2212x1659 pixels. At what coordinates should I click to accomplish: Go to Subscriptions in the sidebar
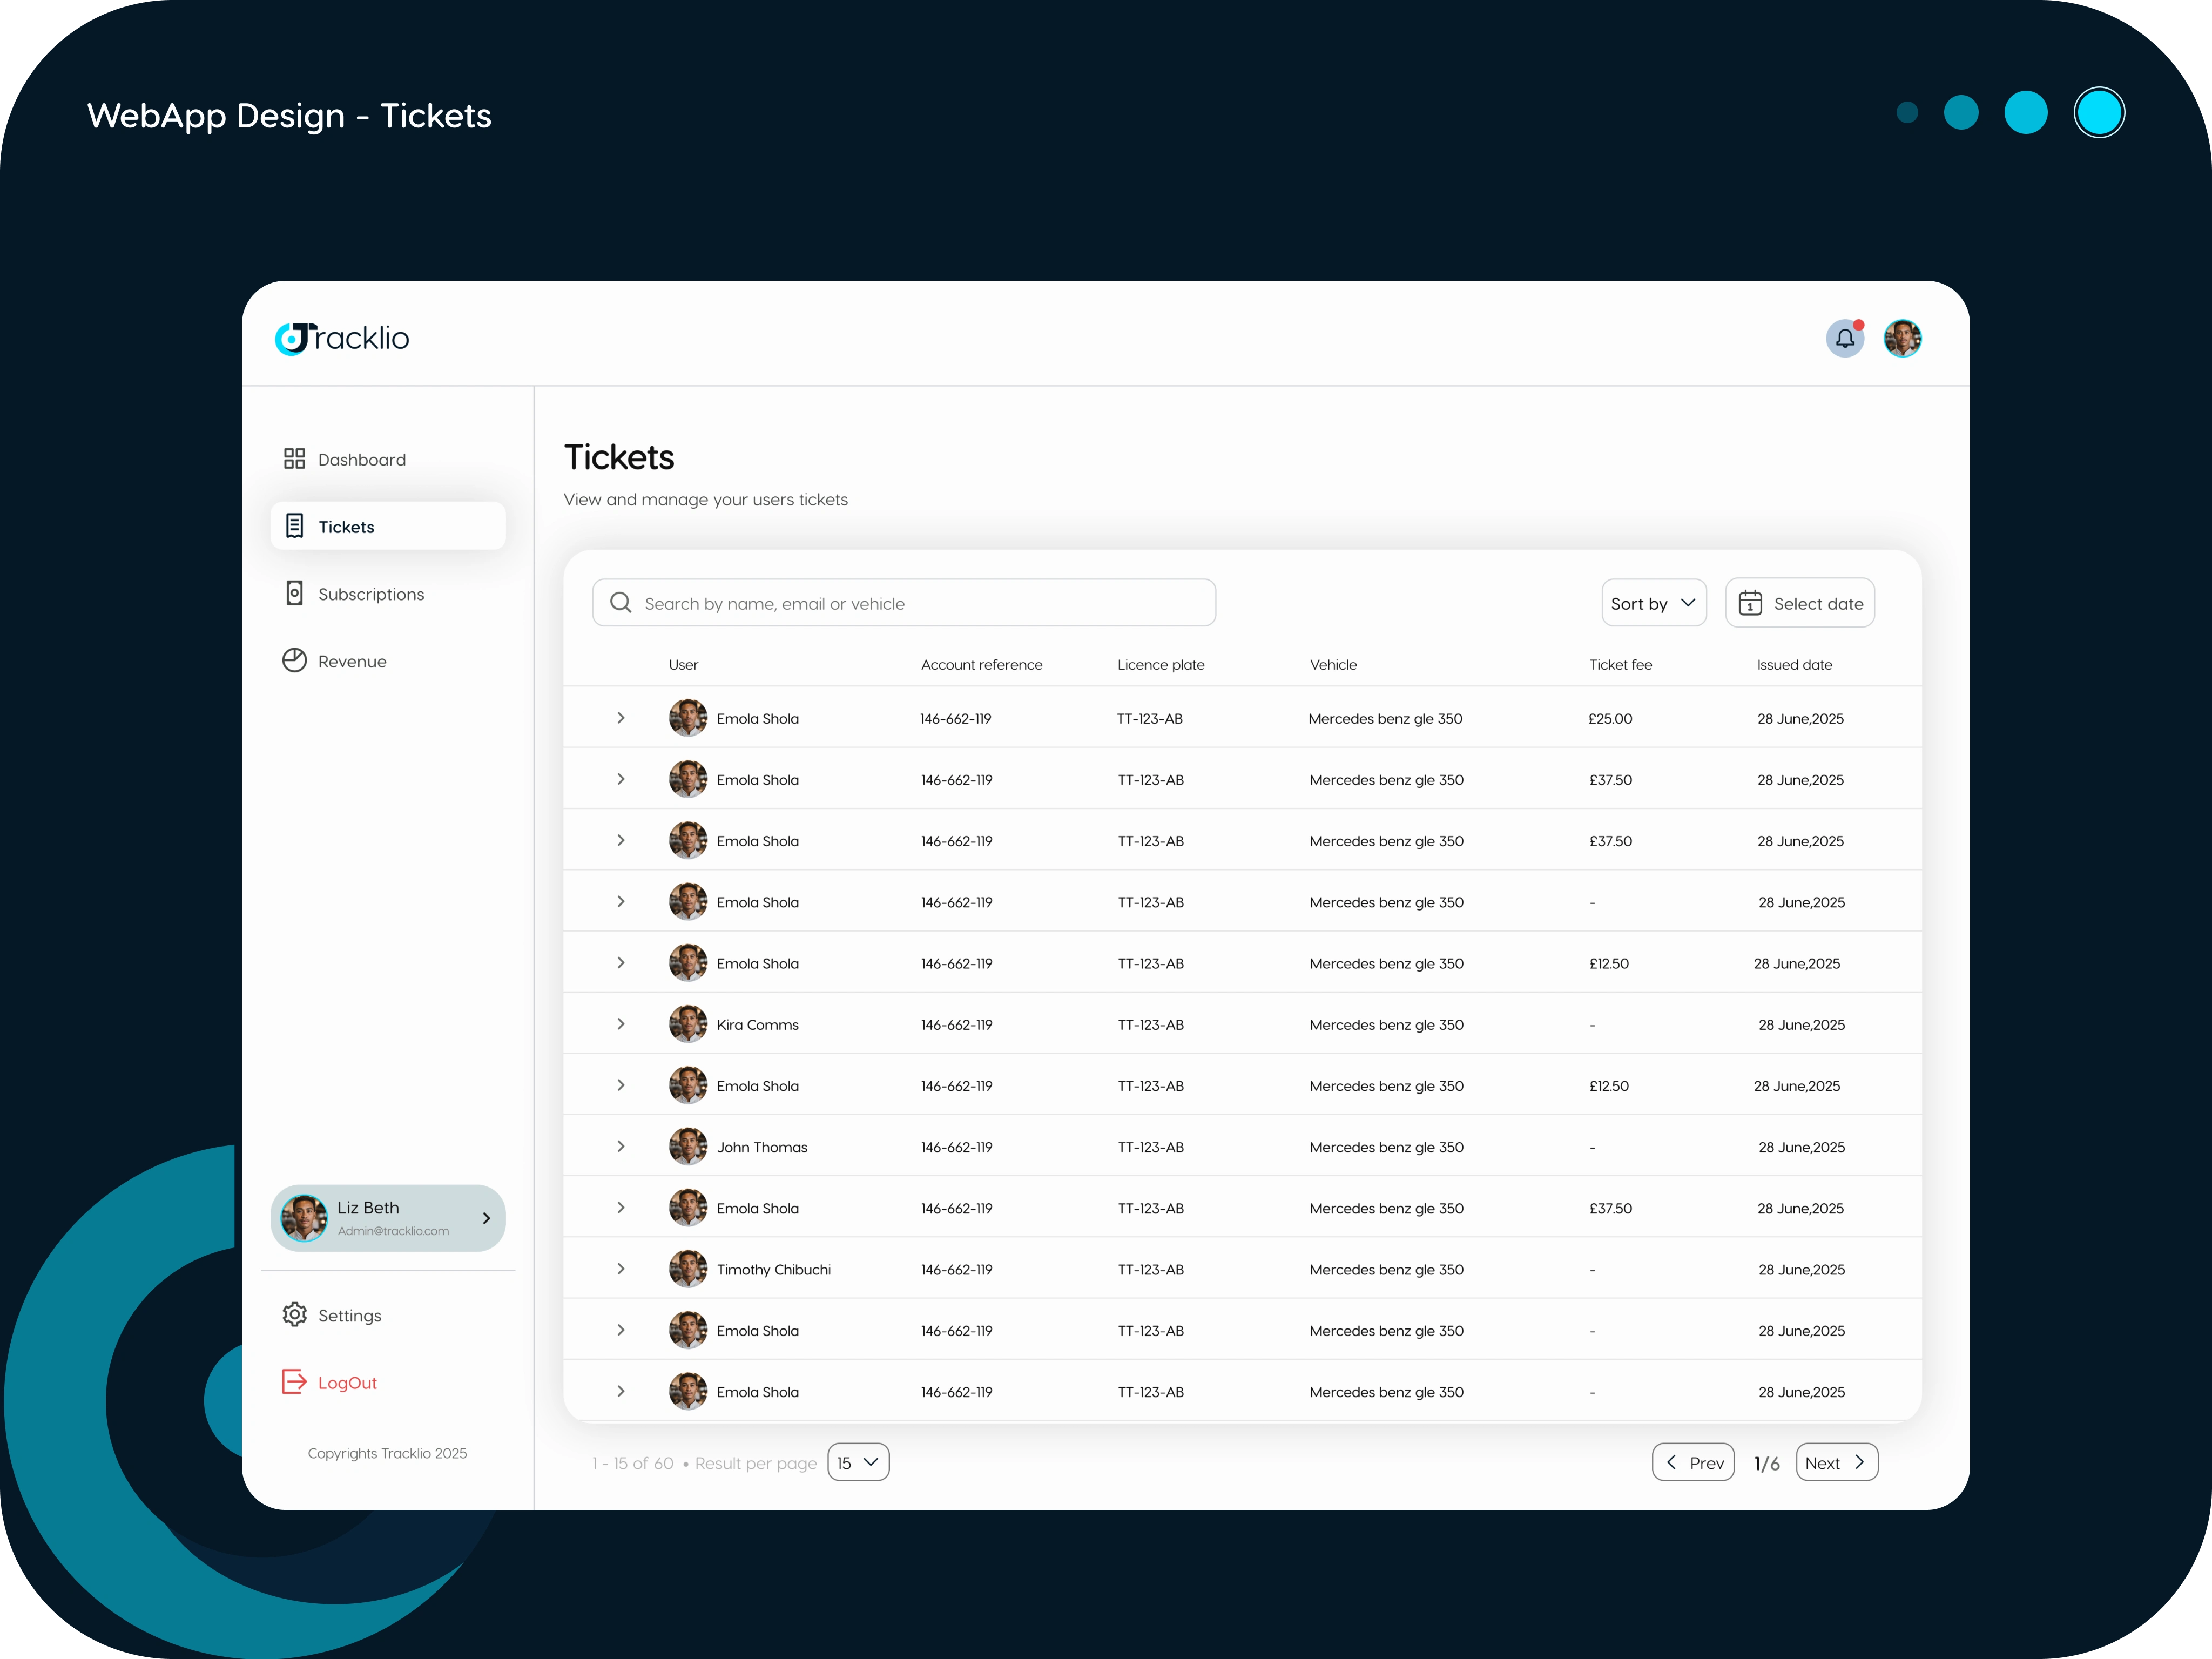tap(370, 594)
